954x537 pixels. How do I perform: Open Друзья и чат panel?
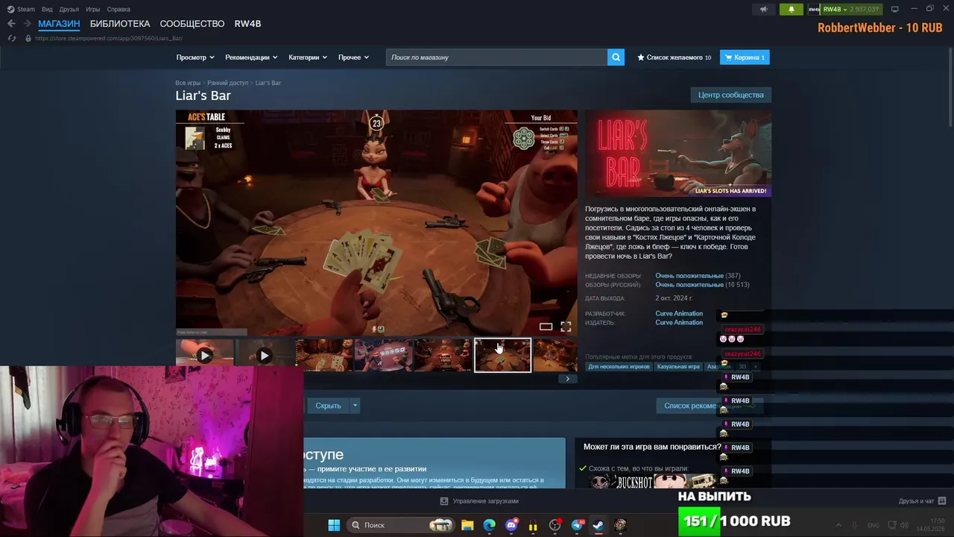click(x=922, y=501)
